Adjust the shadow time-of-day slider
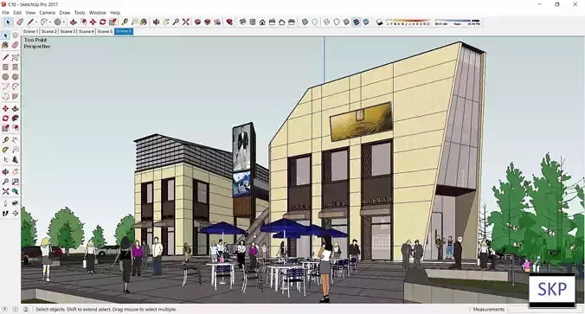 458,22
